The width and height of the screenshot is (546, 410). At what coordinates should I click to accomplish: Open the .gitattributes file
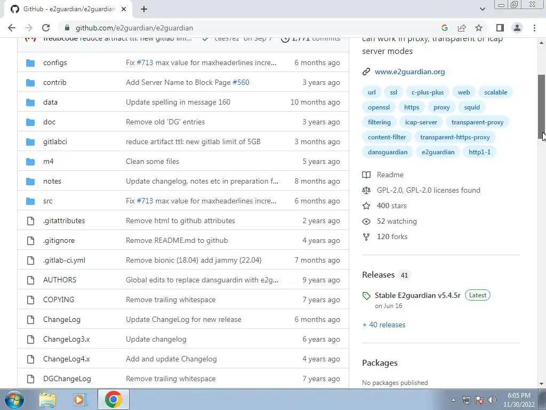tap(64, 220)
